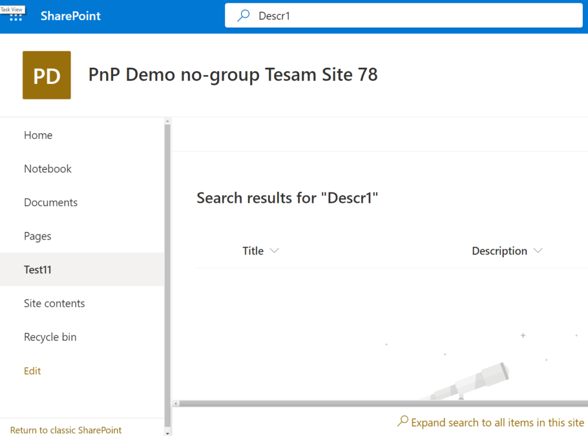
Task: Click the Edit navigation link
Action: pos(32,371)
